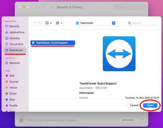Click the Security & Privacy search field
The image size is (163, 128).
click(x=130, y=7)
